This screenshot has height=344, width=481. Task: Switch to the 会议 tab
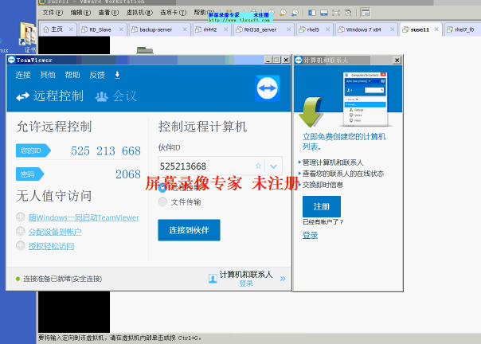coord(116,96)
